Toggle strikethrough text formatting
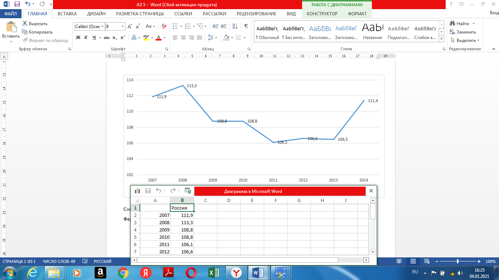499x280 pixels. point(107,38)
